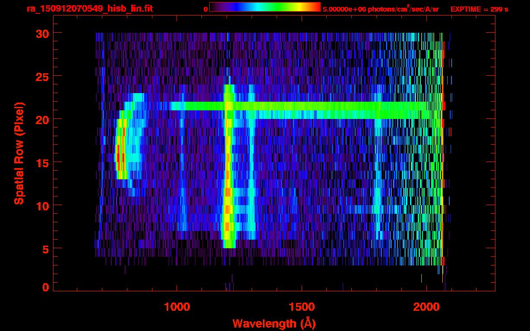Click the ra_150912070549_hisb_lin.fit file title
Screen dimensions: 530x331
tap(89, 9)
